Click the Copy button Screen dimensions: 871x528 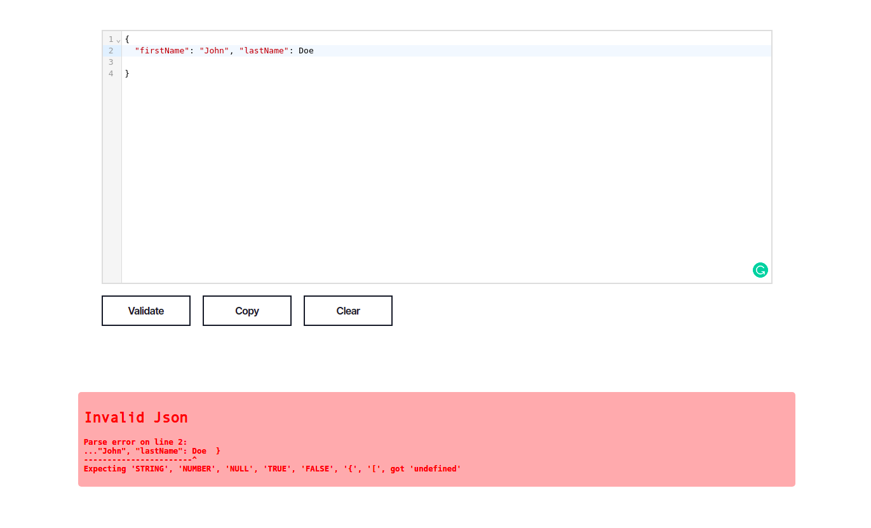pos(246,311)
